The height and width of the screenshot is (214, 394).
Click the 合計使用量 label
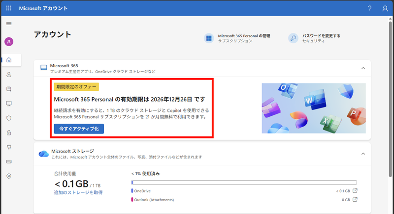click(x=65, y=173)
